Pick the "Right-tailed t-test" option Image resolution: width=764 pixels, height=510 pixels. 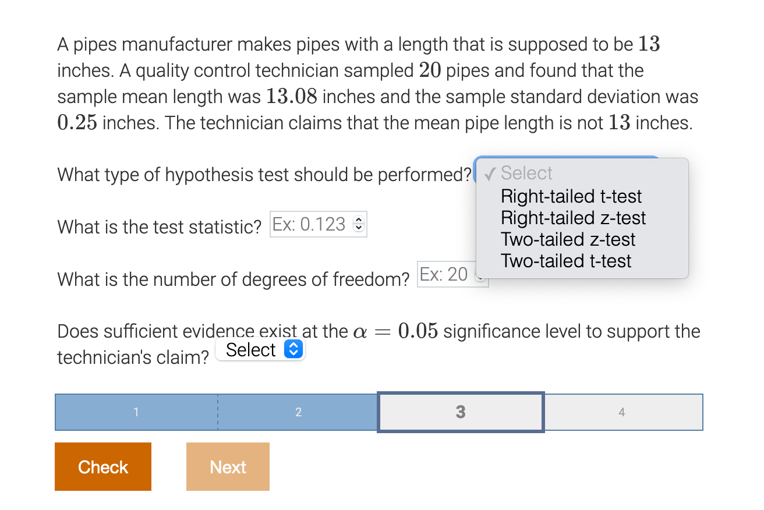click(x=571, y=196)
